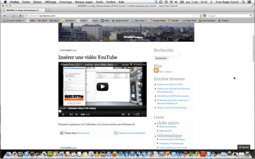Toggle fullscreen on the YouTube player
The image size is (255, 159).
tap(144, 115)
